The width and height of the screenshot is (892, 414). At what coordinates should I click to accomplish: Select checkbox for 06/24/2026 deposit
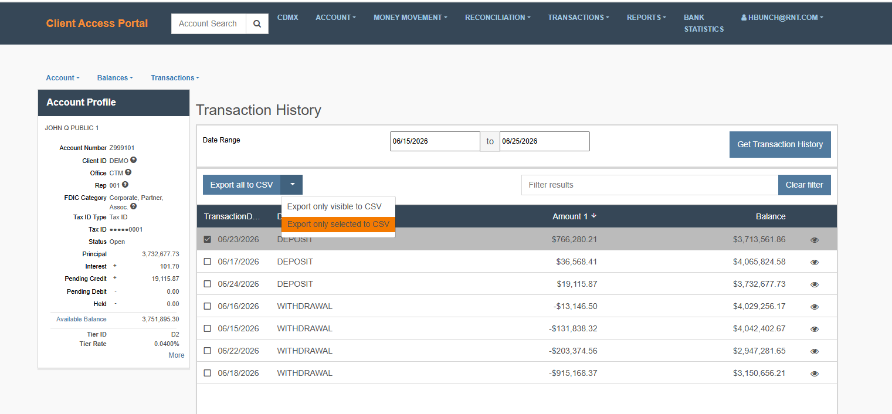click(x=208, y=284)
